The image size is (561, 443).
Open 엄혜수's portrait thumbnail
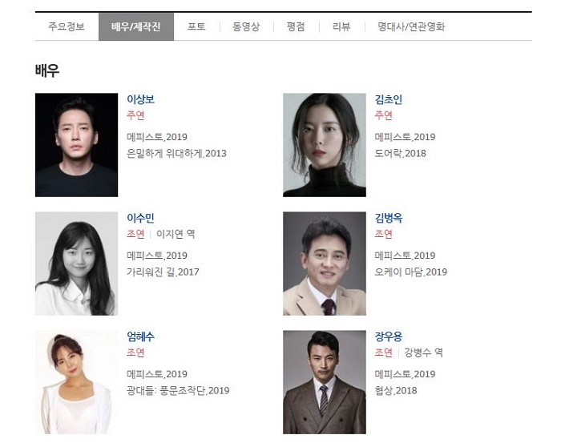coord(77,382)
